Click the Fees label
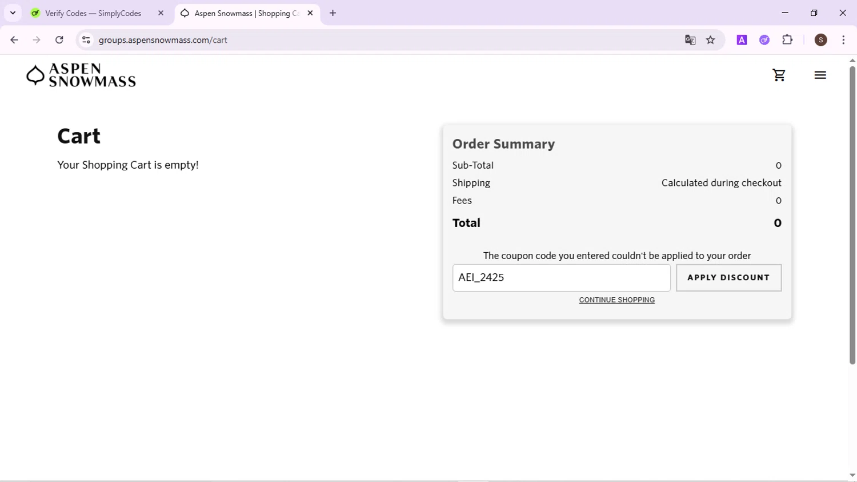Viewport: 857px width, 482px height. (x=462, y=201)
